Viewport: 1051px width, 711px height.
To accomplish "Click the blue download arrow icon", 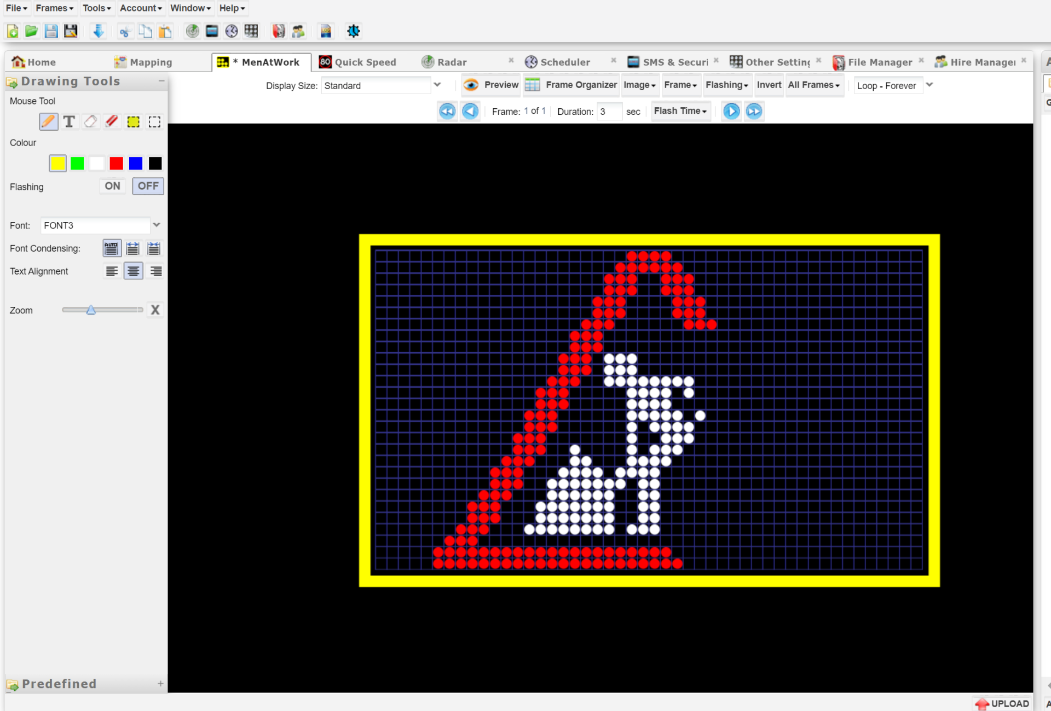I will (98, 31).
